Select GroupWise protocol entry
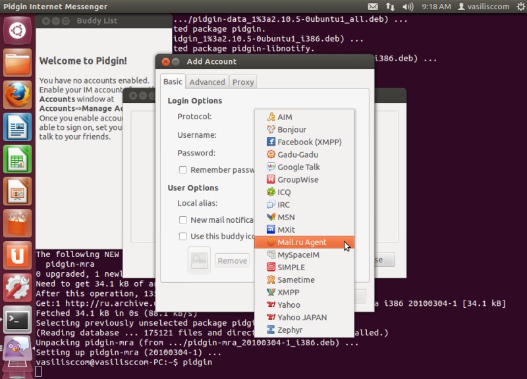This screenshot has height=379, width=527. click(304, 179)
